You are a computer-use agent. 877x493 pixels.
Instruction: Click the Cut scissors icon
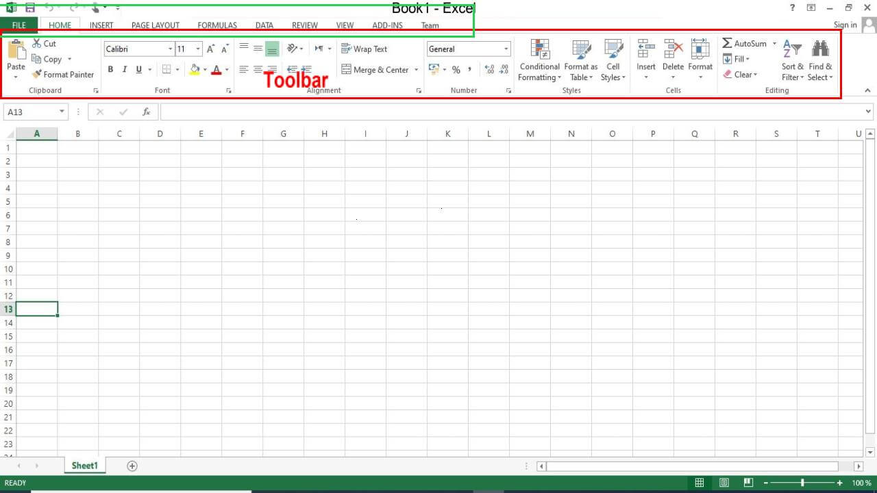(x=37, y=43)
